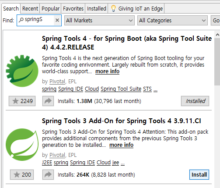Click the vertical scrollbar thumb
Screen dimensions: 220x188
pos(217,62)
